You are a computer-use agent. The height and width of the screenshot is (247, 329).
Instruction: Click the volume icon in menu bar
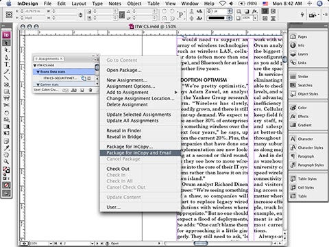click(x=231, y=3)
